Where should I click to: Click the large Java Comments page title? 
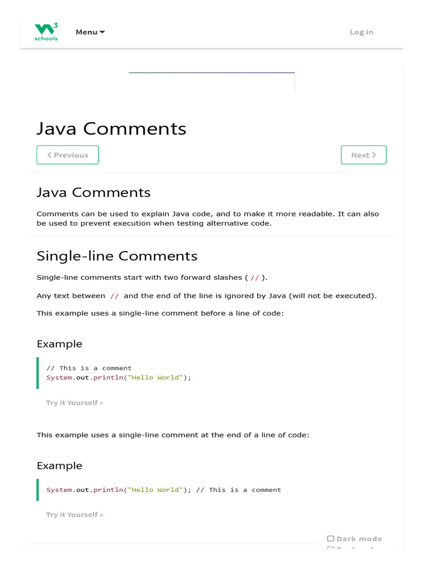(x=111, y=128)
